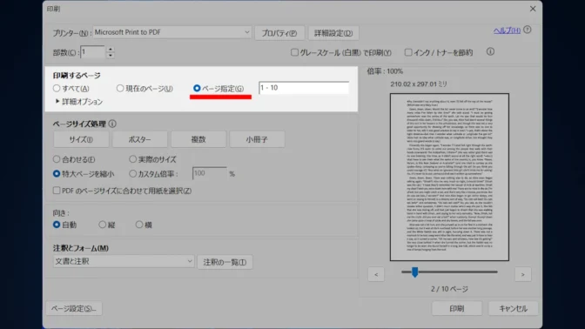The height and width of the screenshot is (329, 585).
Task: Set orientation to '横' landscape
Action: tap(139, 225)
